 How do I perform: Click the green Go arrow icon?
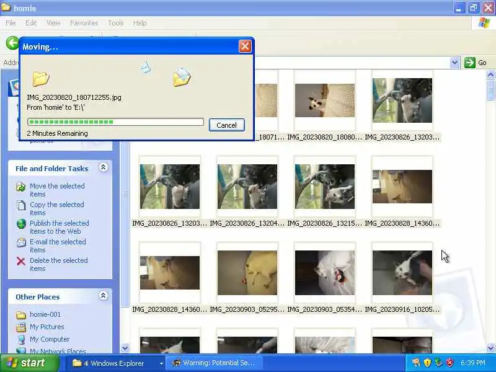(470, 63)
